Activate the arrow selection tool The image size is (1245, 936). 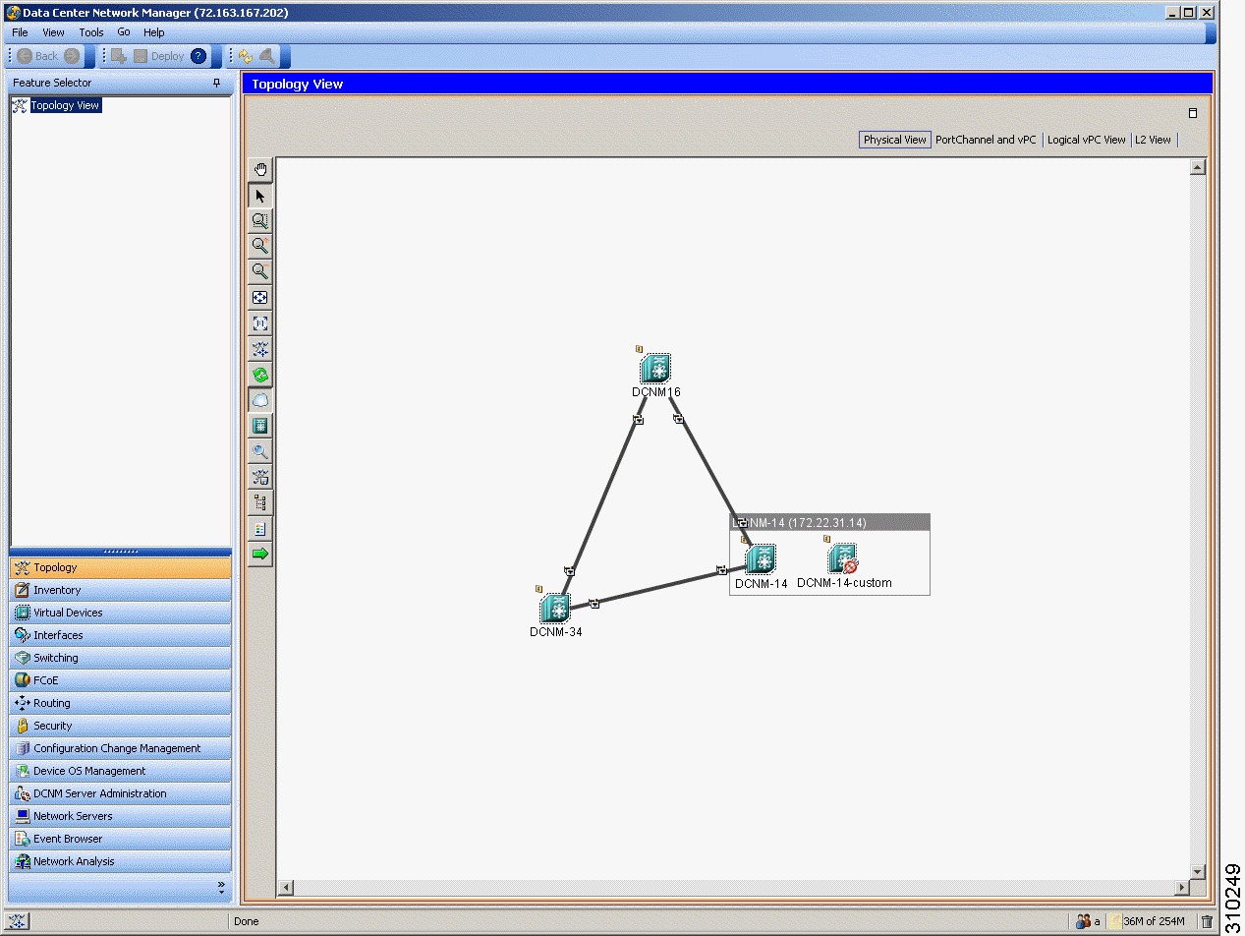click(259, 196)
